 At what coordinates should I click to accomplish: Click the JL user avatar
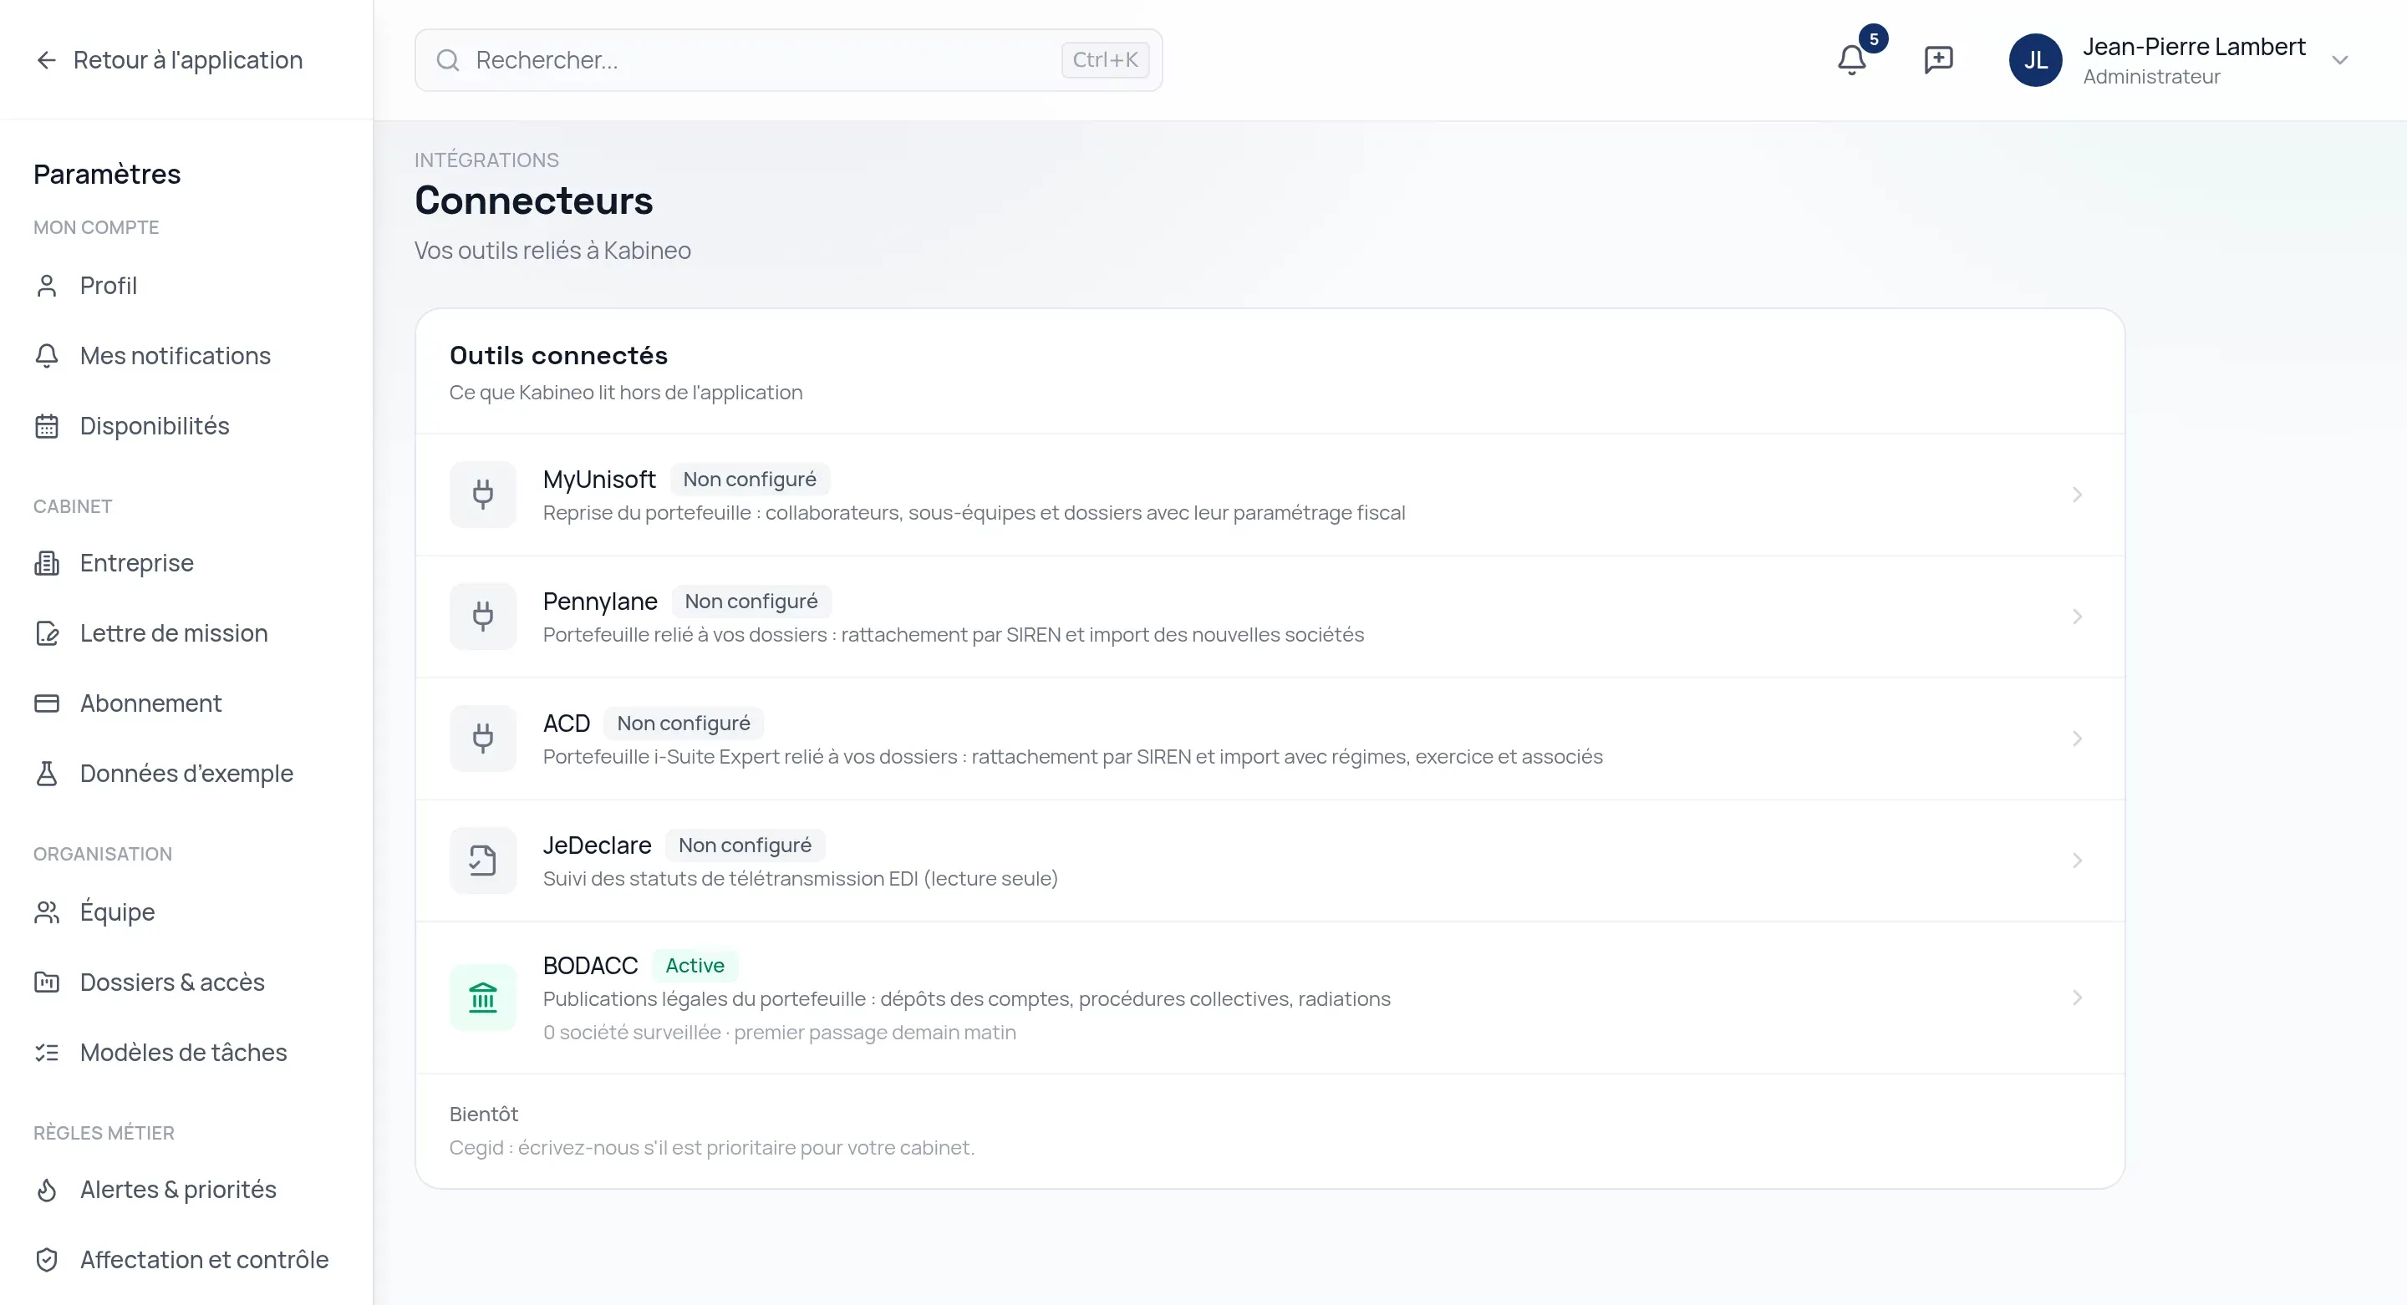(x=2035, y=60)
